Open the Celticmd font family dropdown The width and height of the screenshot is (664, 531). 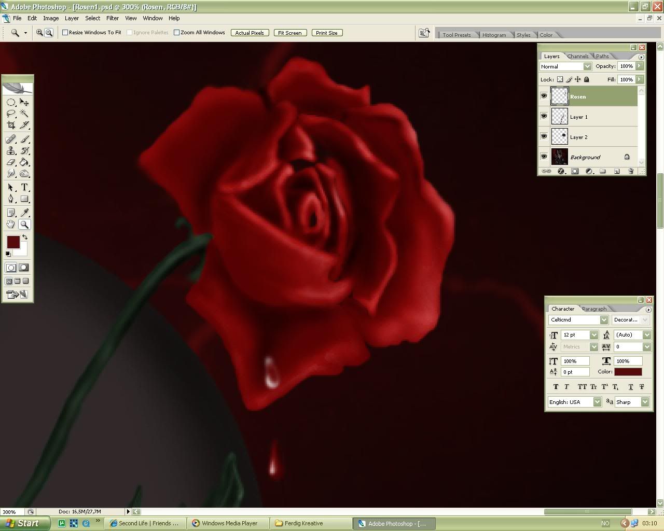pyautogui.click(x=604, y=320)
